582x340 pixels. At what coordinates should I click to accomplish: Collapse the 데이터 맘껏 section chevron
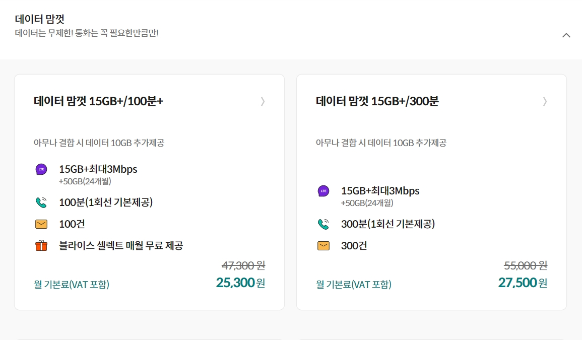pyautogui.click(x=566, y=35)
